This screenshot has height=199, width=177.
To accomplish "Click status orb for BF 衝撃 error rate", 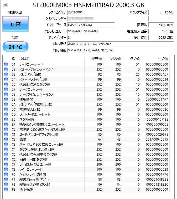I will pyautogui.click(x=6, y=124).
